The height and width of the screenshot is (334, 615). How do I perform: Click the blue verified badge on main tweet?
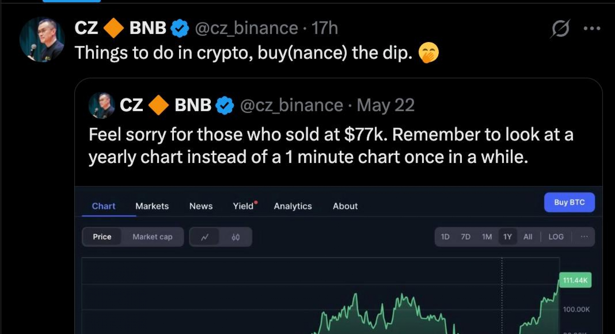click(x=180, y=29)
